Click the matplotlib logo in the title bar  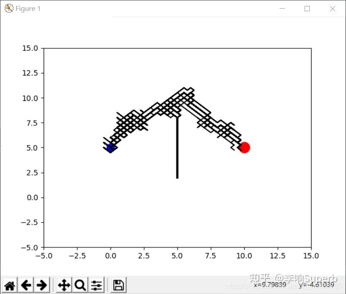[x=9, y=8]
